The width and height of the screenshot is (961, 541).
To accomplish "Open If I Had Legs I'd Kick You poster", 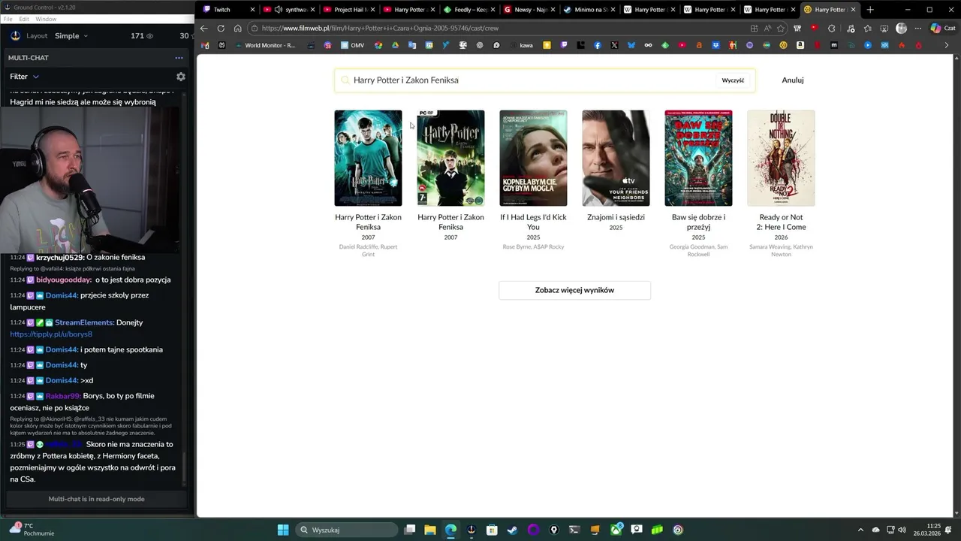I will [533, 158].
